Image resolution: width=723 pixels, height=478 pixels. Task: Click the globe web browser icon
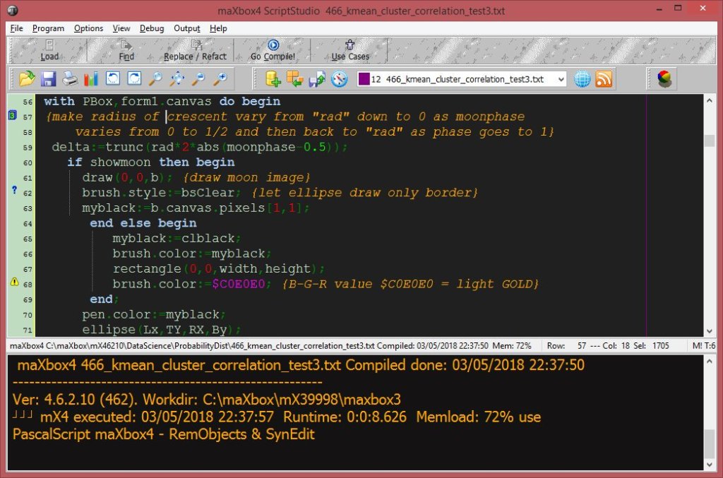tap(582, 79)
